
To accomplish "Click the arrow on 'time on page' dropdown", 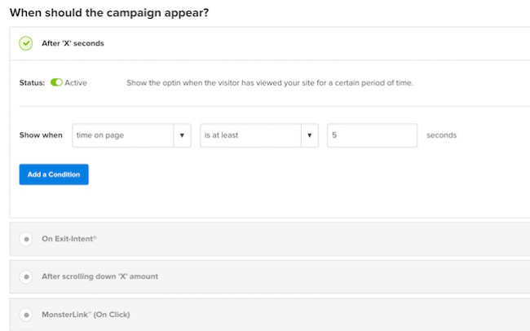I will [x=183, y=135].
